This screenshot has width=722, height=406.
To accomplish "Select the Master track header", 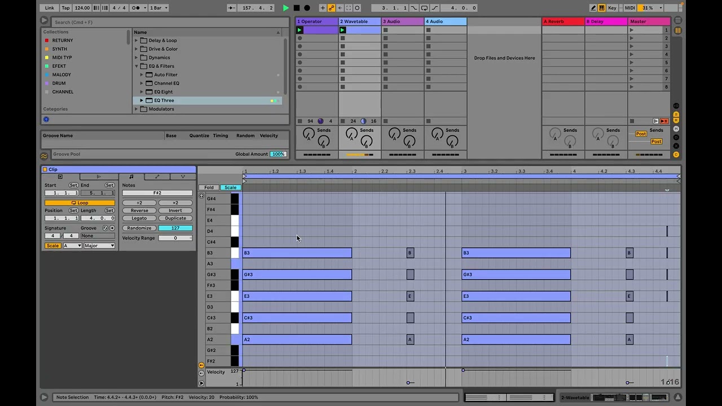I will point(649,21).
